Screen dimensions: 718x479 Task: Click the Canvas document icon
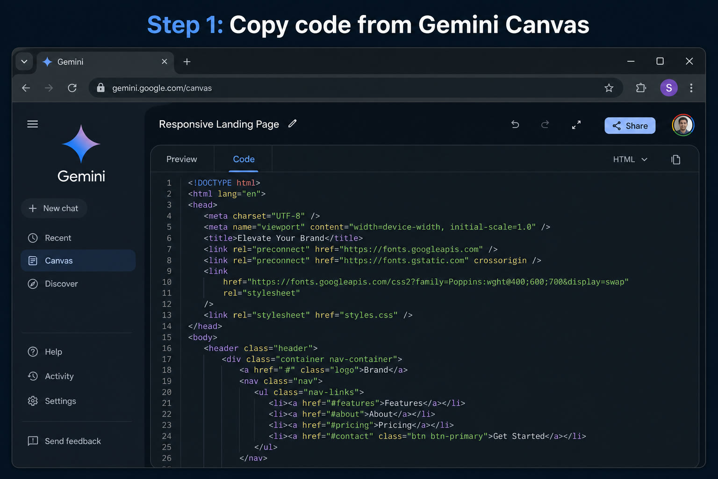point(33,261)
